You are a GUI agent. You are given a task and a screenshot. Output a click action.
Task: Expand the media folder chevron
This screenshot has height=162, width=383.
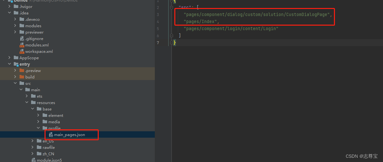coord(38,122)
